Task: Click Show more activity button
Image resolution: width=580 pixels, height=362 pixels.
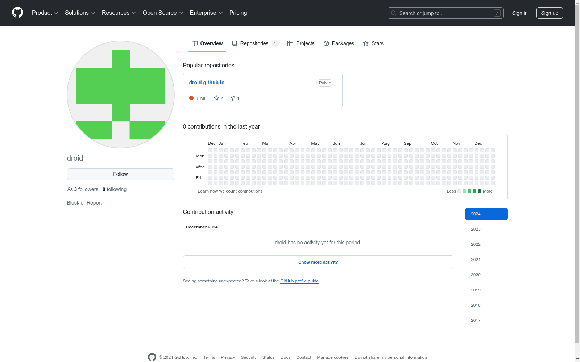Action: click(x=318, y=262)
